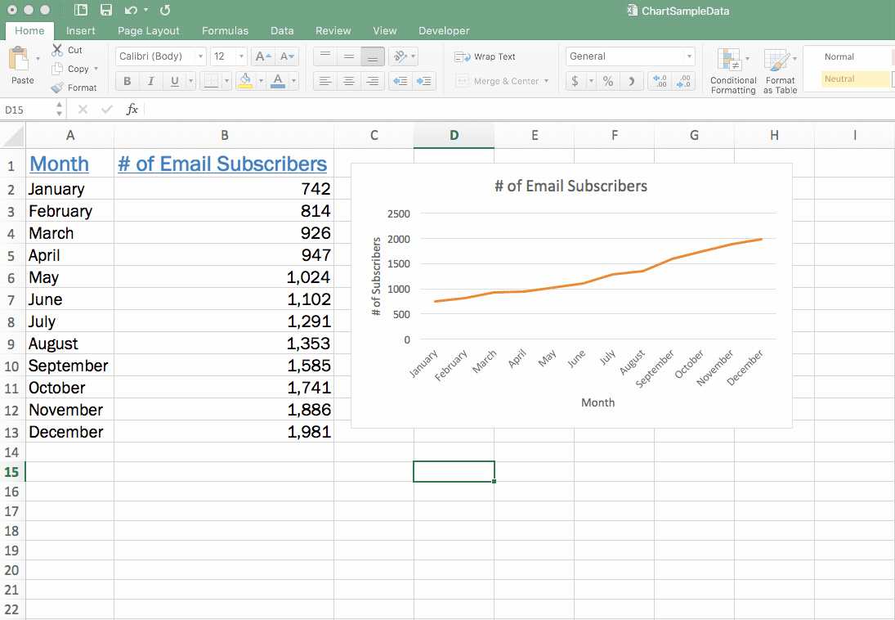This screenshot has width=895, height=620.
Task: Switch to the Insert ribbon tab
Action: click(x=80, y=30)
